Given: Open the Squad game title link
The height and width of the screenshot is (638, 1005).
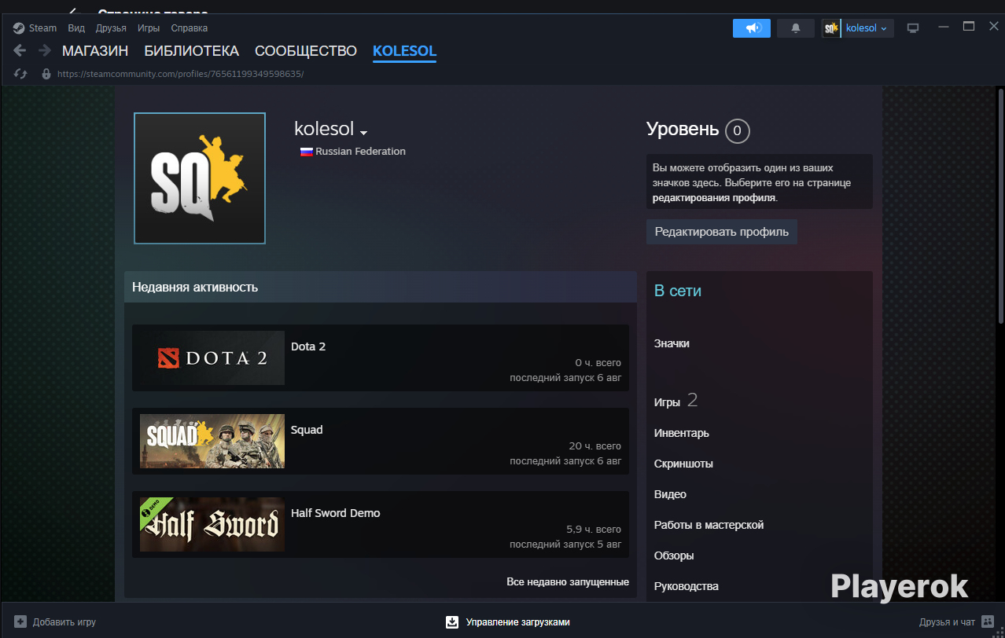Looking at the screenshot, I should pos(307,430).
